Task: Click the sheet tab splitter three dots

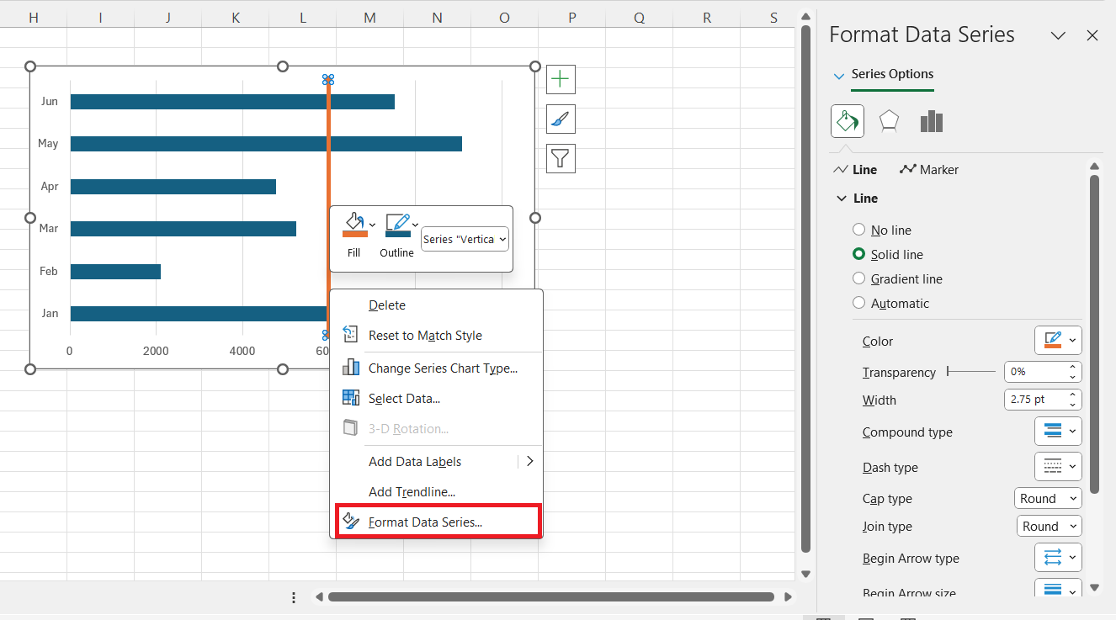Action: point(294,597)
